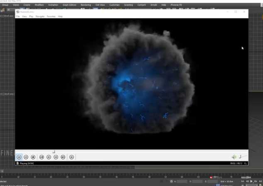Close the media player window
The width and height of the screenshot is (263, 186).
244,12
